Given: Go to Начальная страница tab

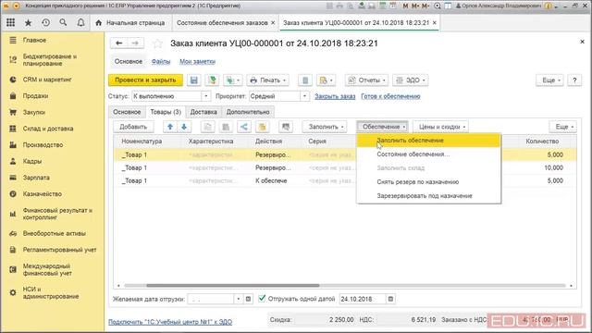Looking at the screenshot, I should 131,22.
